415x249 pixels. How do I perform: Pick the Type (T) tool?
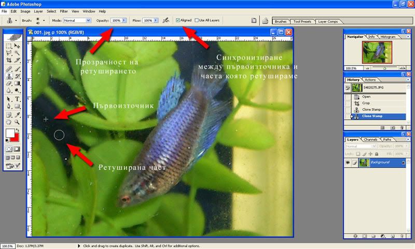pos(18,99)
